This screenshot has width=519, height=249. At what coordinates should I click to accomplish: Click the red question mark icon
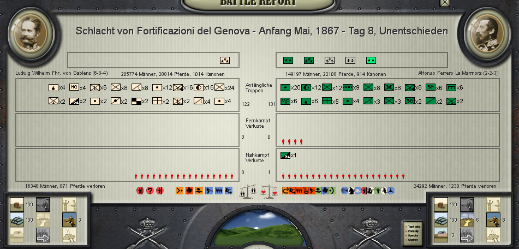tap(150, 191)
